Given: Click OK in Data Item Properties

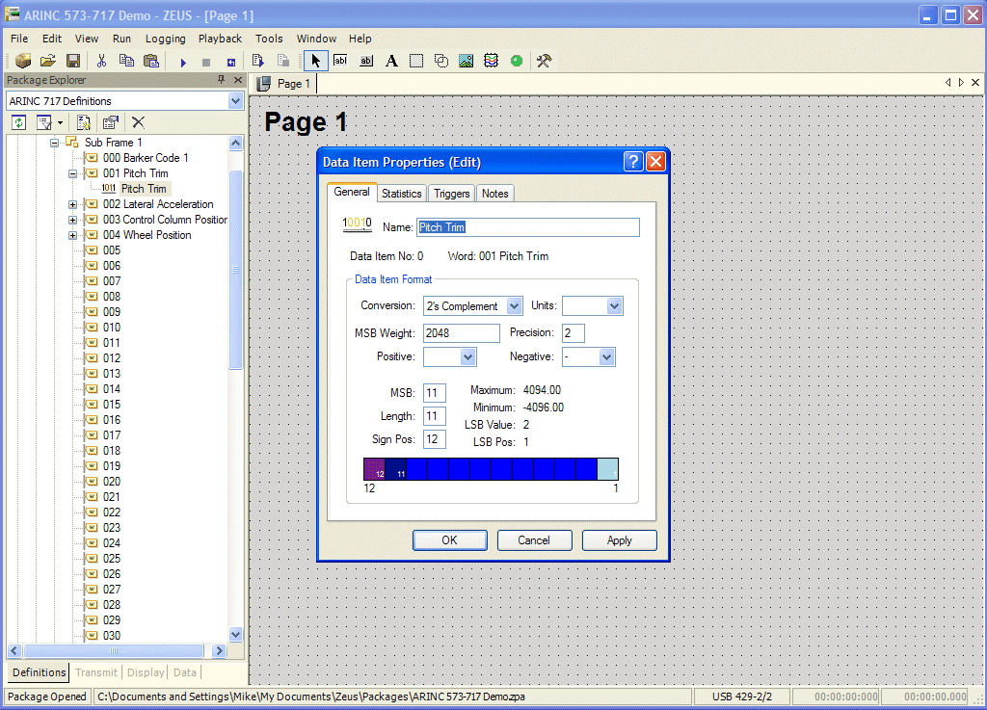Looking at the screenshot, I should click(x=449, y=540).
